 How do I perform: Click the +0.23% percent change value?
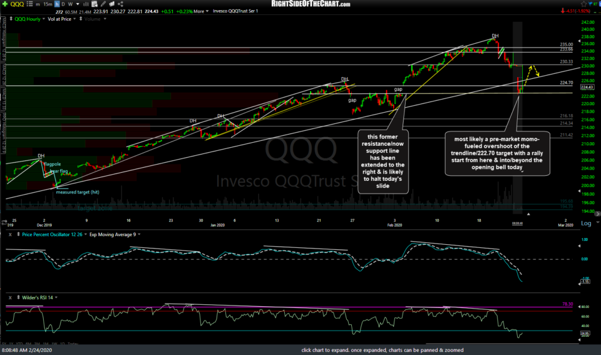(184, 11)
